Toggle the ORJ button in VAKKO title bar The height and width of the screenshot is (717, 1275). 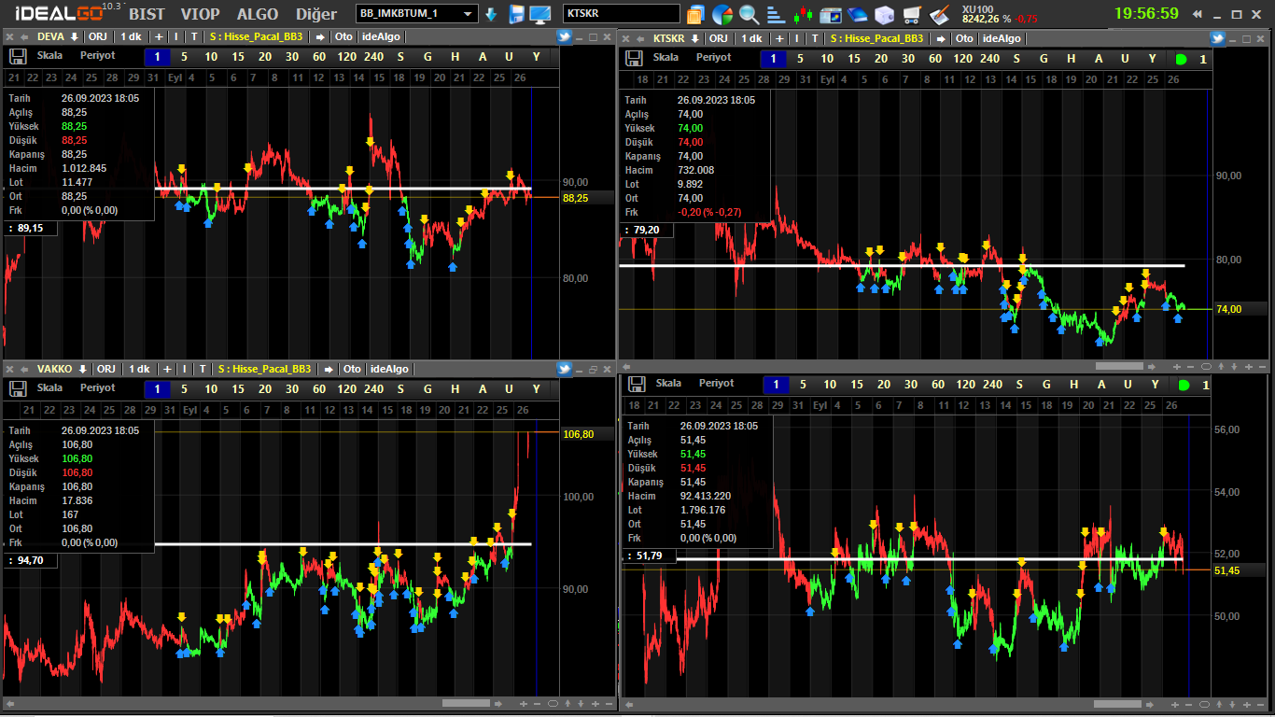click(x=106, y=369)
